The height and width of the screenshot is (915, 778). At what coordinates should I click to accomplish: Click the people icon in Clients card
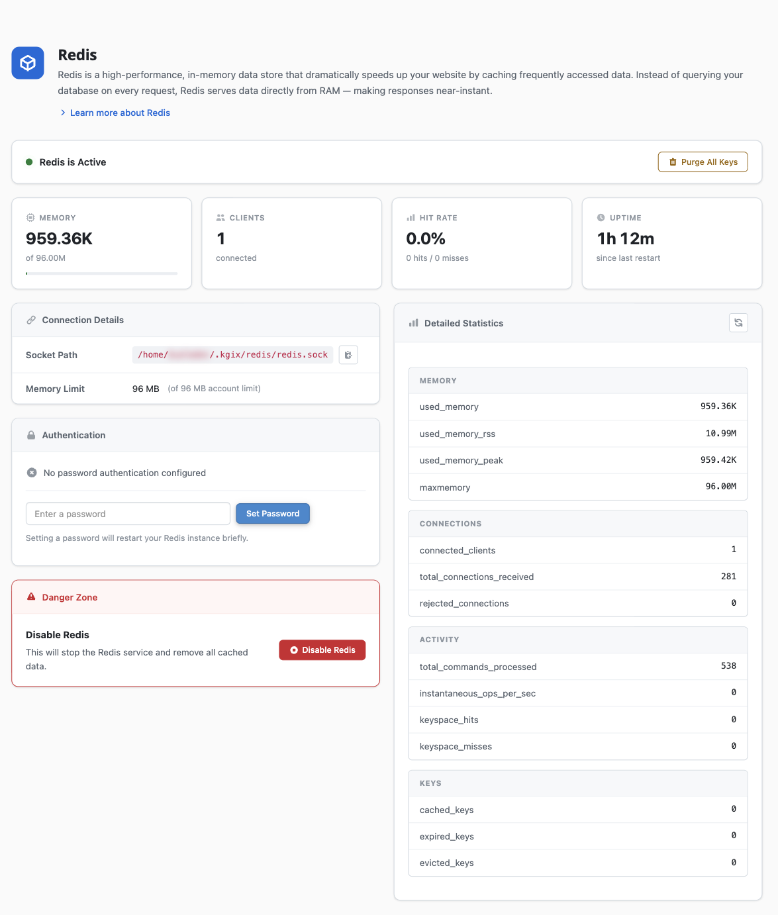(x=220, y=218)
